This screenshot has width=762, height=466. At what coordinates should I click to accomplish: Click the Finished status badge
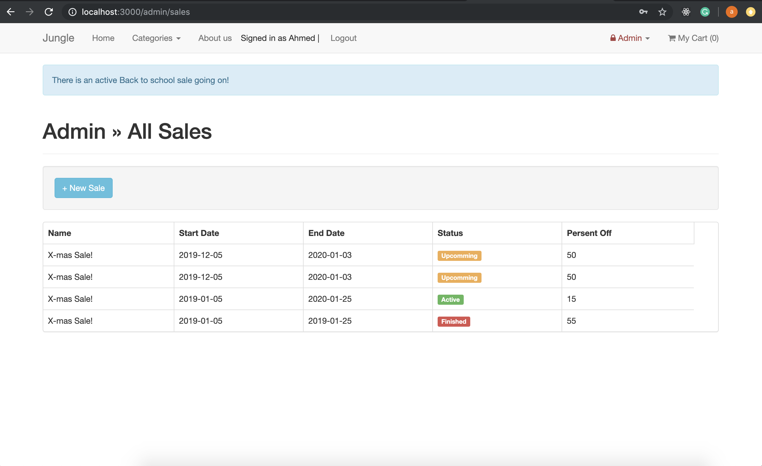coord(453,322)
